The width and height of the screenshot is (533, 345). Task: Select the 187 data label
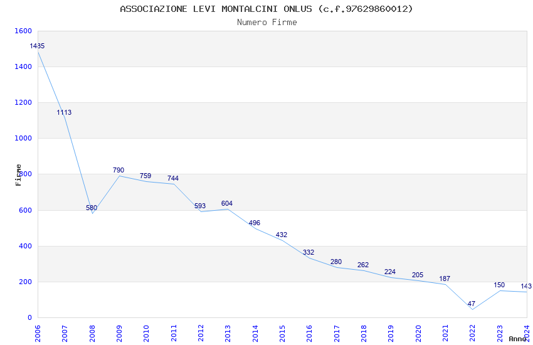(445, 279)
